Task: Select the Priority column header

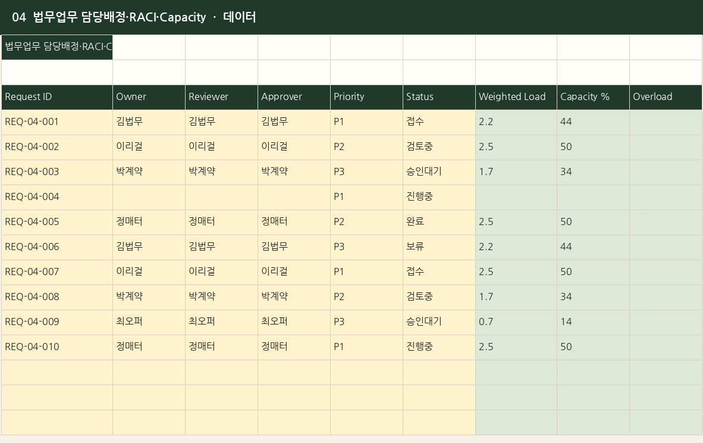Action: coord(367,97)
